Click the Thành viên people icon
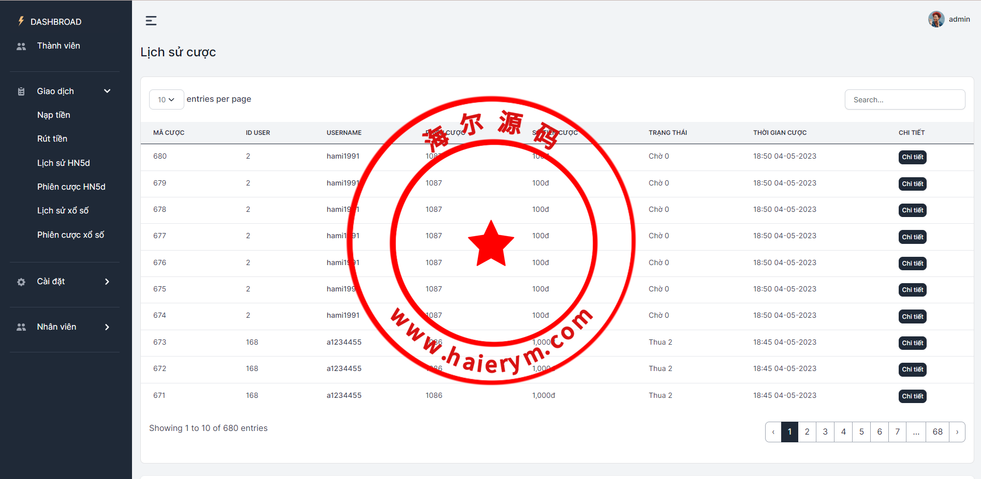981x479 pixels. (x=21, y=47)
